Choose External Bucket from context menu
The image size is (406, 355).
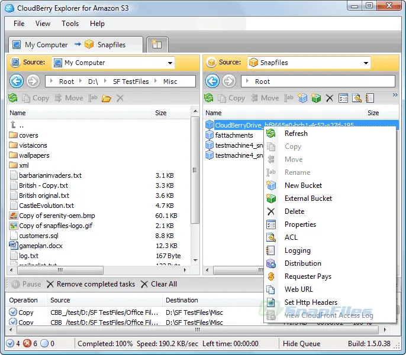coord(330,198)
